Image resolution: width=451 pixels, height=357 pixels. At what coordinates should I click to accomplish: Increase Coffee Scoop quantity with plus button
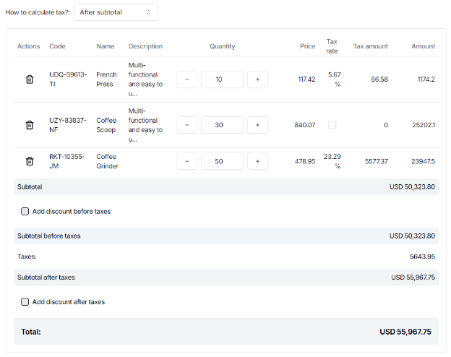[257, 125]
